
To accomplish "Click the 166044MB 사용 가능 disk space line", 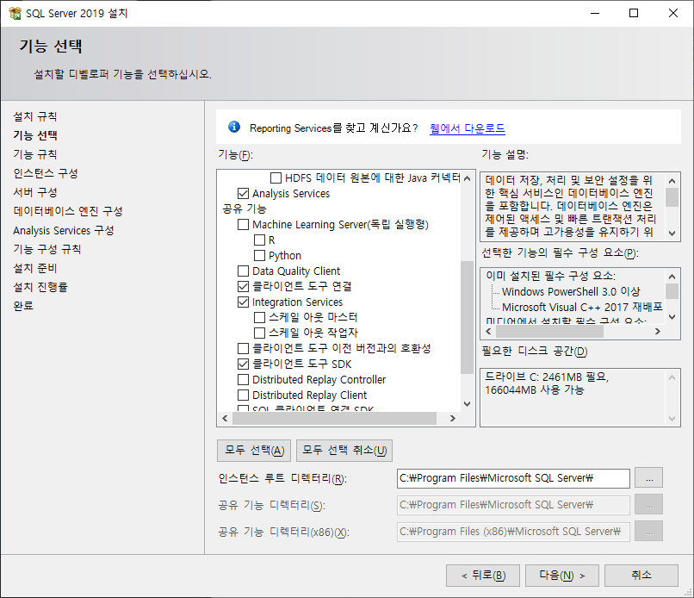I will [535, 389].
